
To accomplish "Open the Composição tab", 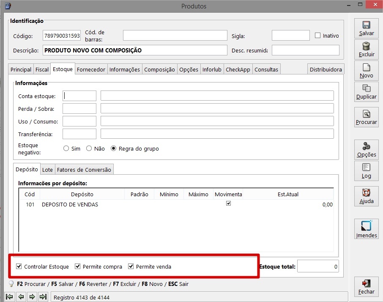I will [x=159, y=69].
